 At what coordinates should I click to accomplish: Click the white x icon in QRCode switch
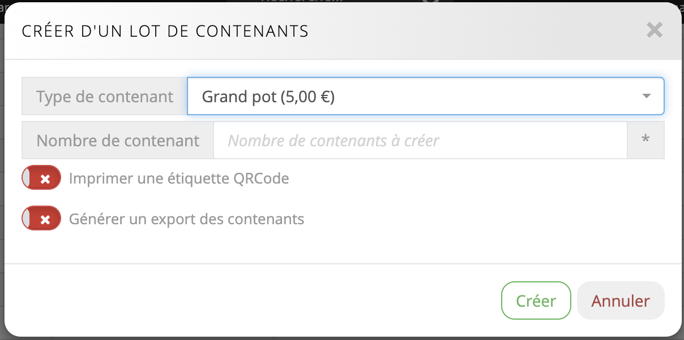46,179
